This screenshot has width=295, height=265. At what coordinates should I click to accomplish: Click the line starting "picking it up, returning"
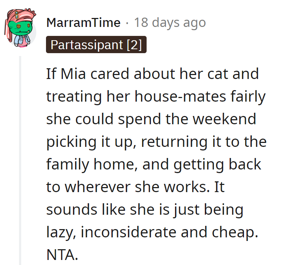[x=156, y=142]
